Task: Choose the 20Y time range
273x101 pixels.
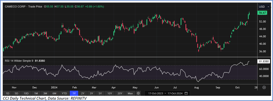Action: click(x=120, y=93)
